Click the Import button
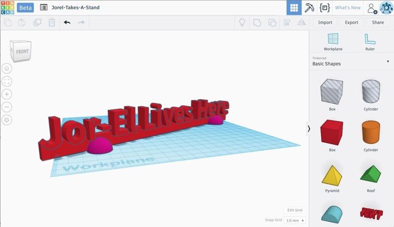 [325, 23]
